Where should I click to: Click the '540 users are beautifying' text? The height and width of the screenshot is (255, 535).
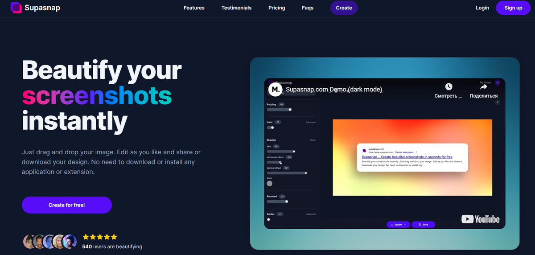[112, 247]
